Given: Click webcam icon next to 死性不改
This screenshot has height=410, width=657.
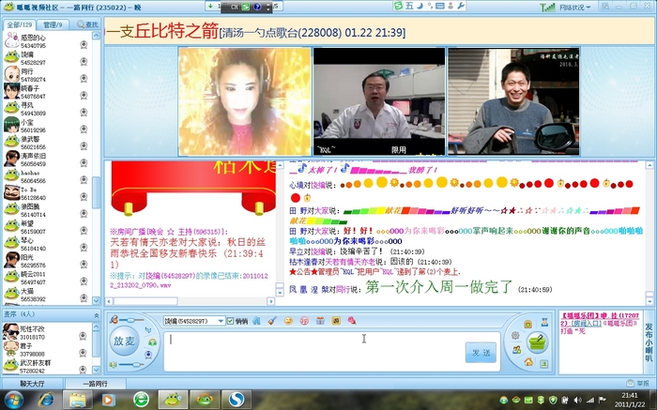Looking at the screenshot, I should [x=83, y=336].
